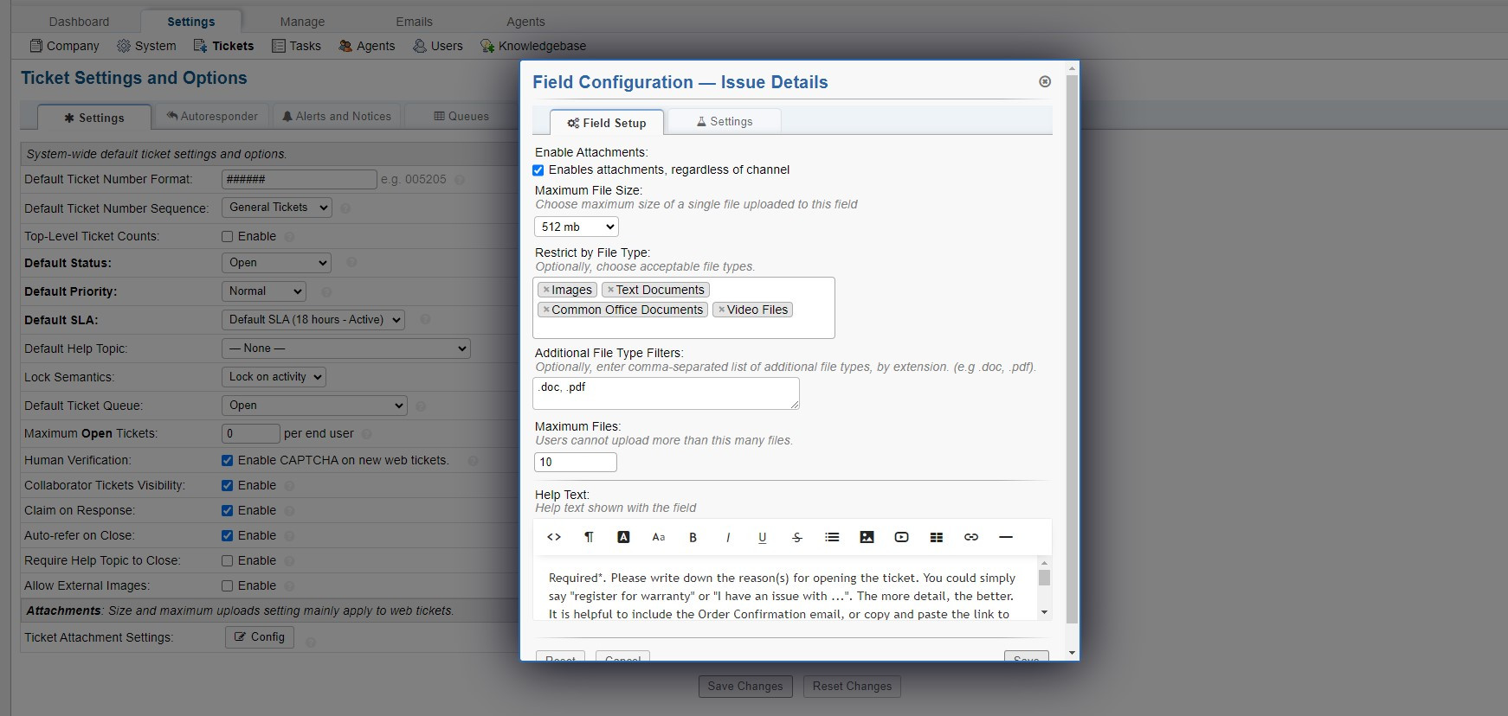The height and width of the screenshot is (716, 1508).
Task: Click the Config attachment settings button
Action: point(260,636)
